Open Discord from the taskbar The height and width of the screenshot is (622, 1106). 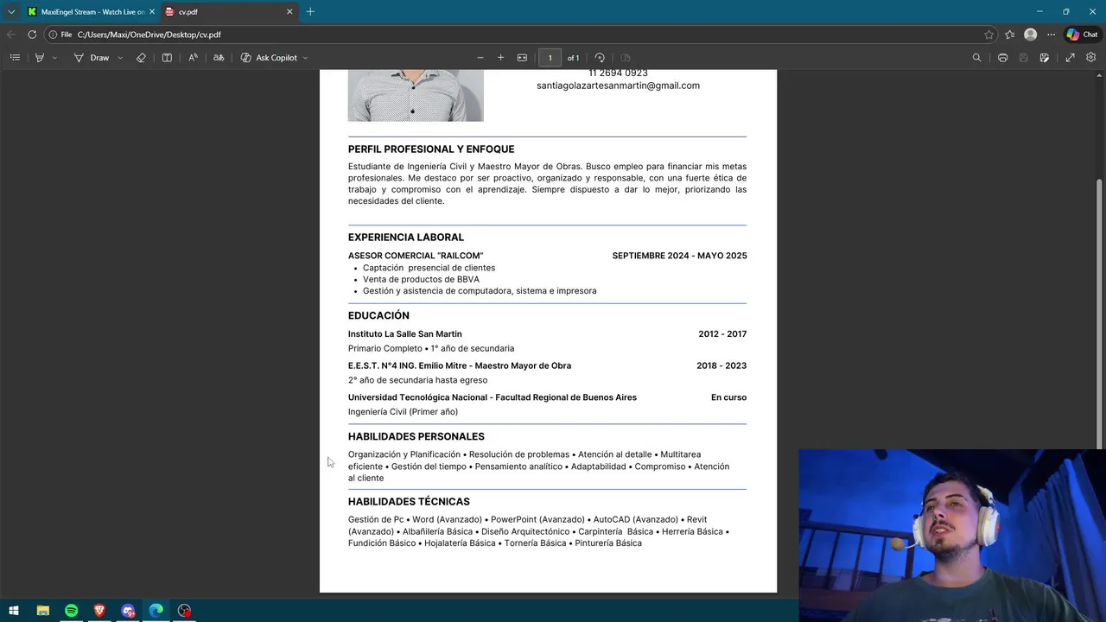[128, 611]
